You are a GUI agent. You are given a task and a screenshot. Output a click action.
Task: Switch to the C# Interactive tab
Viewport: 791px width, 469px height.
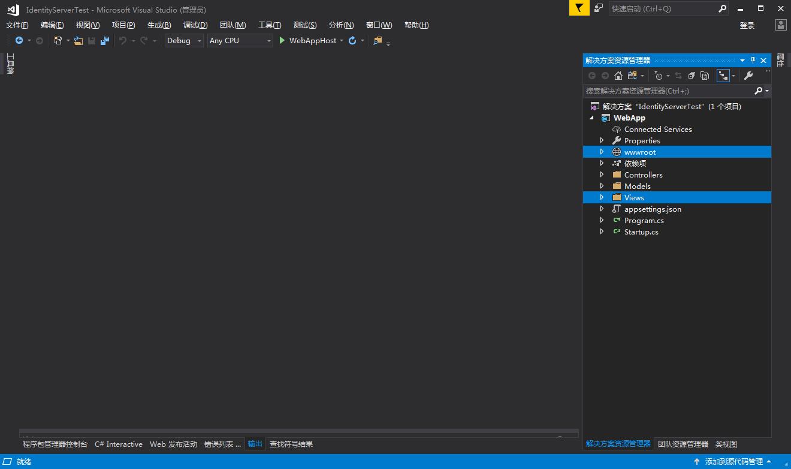click(119, 444)
